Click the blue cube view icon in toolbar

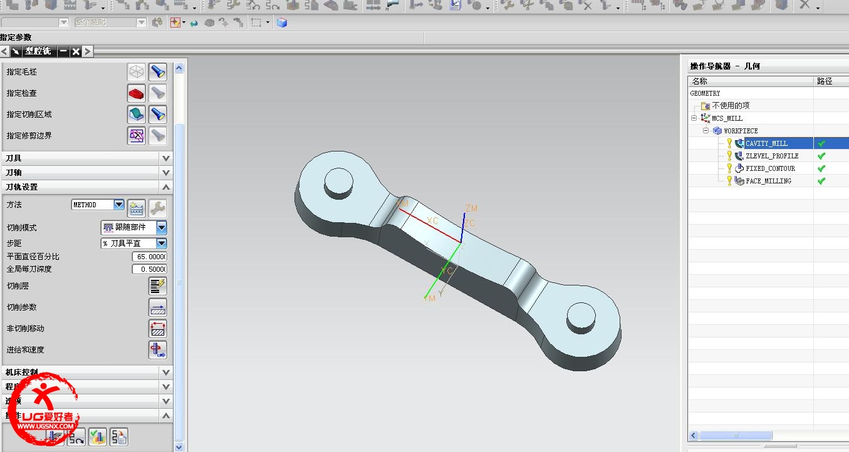click(x=282, y=23)
